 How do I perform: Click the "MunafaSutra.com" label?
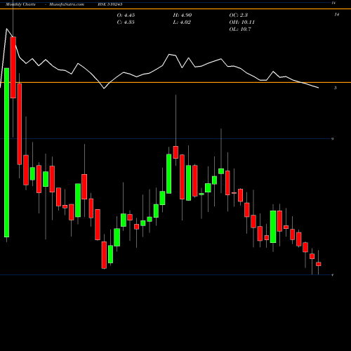pos(67,4)
